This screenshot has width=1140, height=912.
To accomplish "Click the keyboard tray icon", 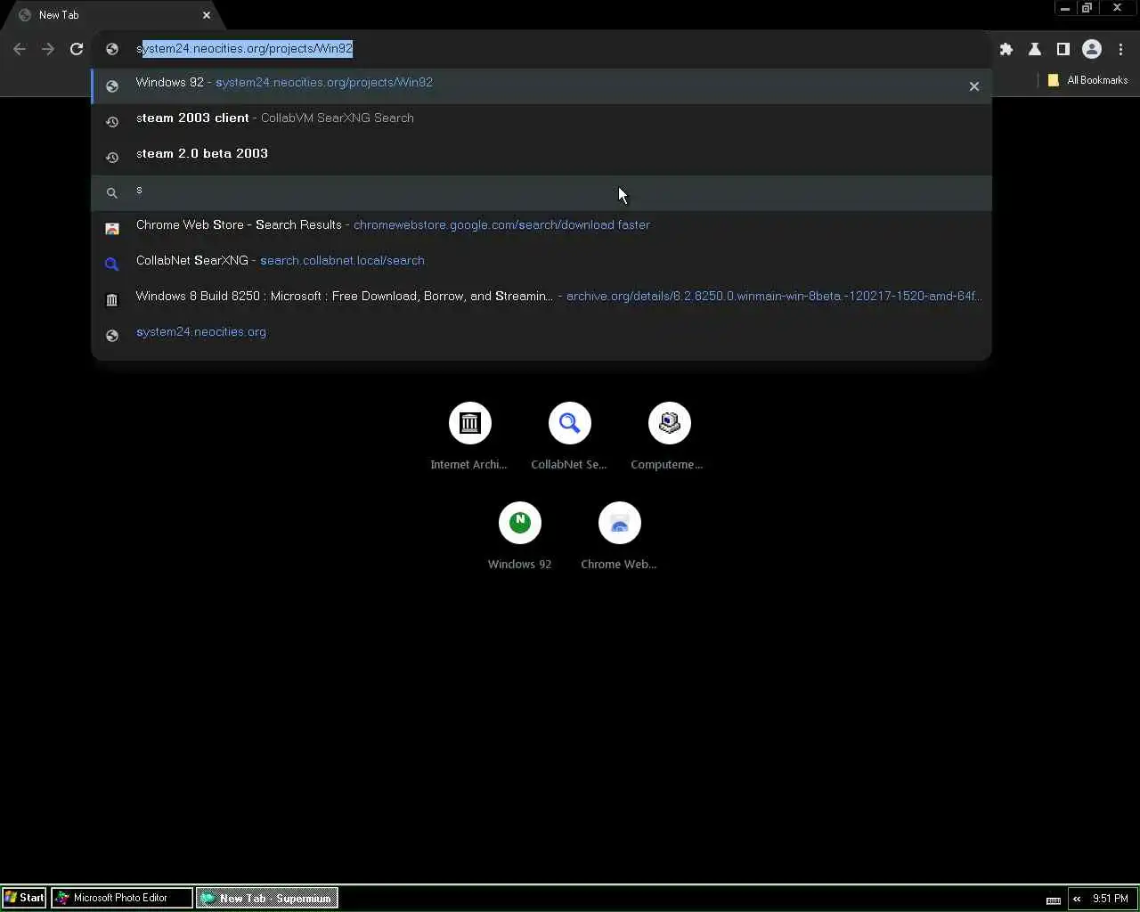I will tap(1054, 900).
